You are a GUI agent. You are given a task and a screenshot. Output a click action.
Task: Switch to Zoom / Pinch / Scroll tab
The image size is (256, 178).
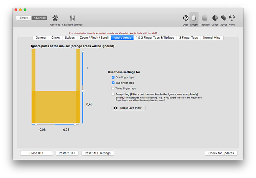[x=94, y=38]
